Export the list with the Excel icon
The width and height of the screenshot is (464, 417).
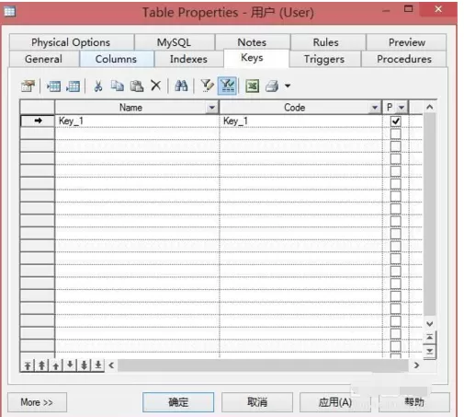252,86
